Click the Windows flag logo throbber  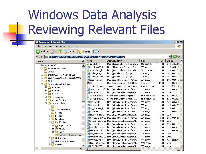pos(179,46)
